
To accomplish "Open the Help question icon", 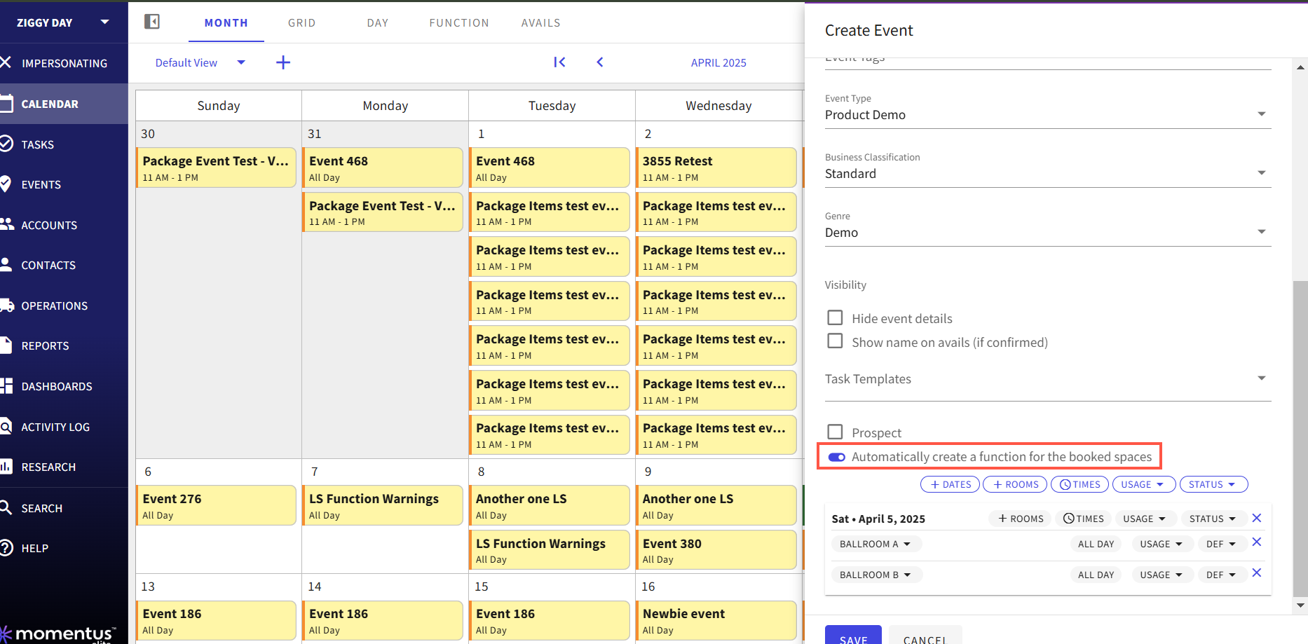I will tap(6, 547).
